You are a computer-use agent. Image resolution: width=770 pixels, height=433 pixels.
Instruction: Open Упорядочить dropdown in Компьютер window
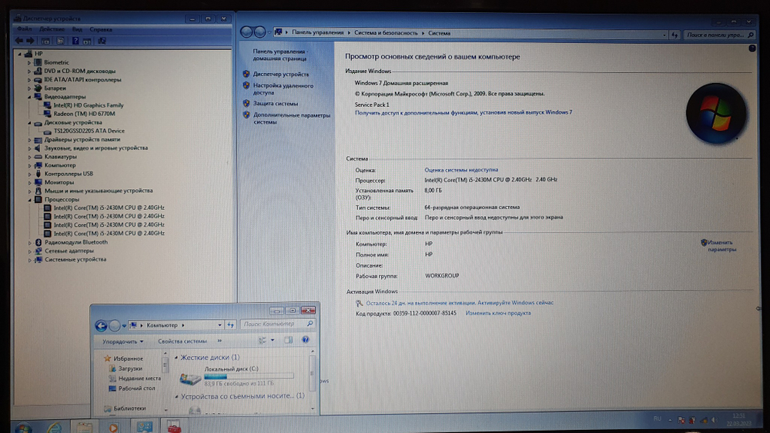tap(122, 341)
